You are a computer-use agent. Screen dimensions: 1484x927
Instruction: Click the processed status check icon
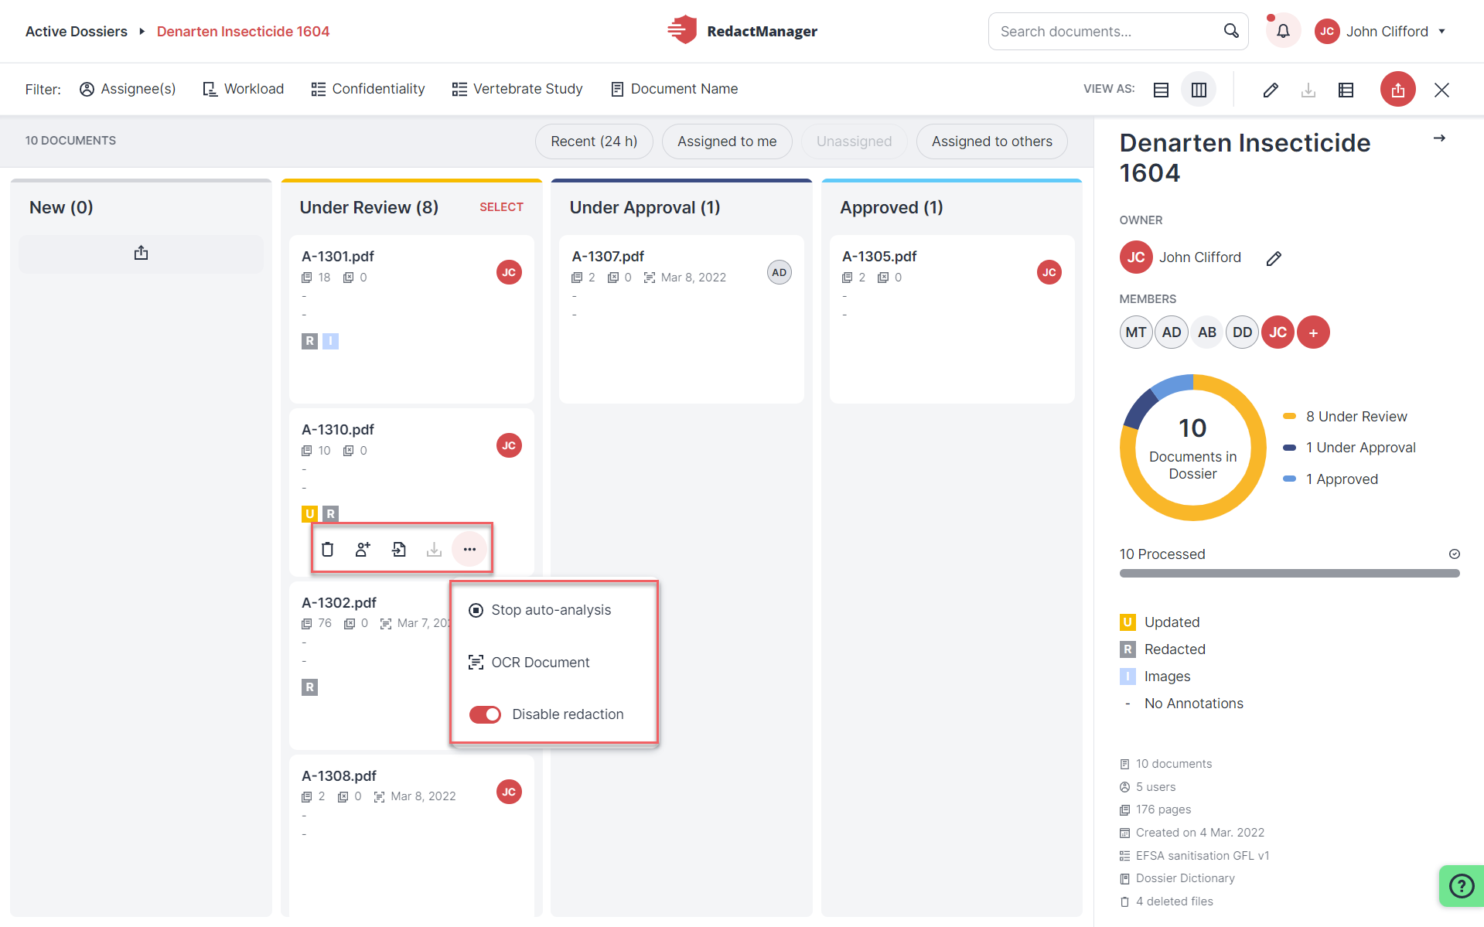(1454, 554)
